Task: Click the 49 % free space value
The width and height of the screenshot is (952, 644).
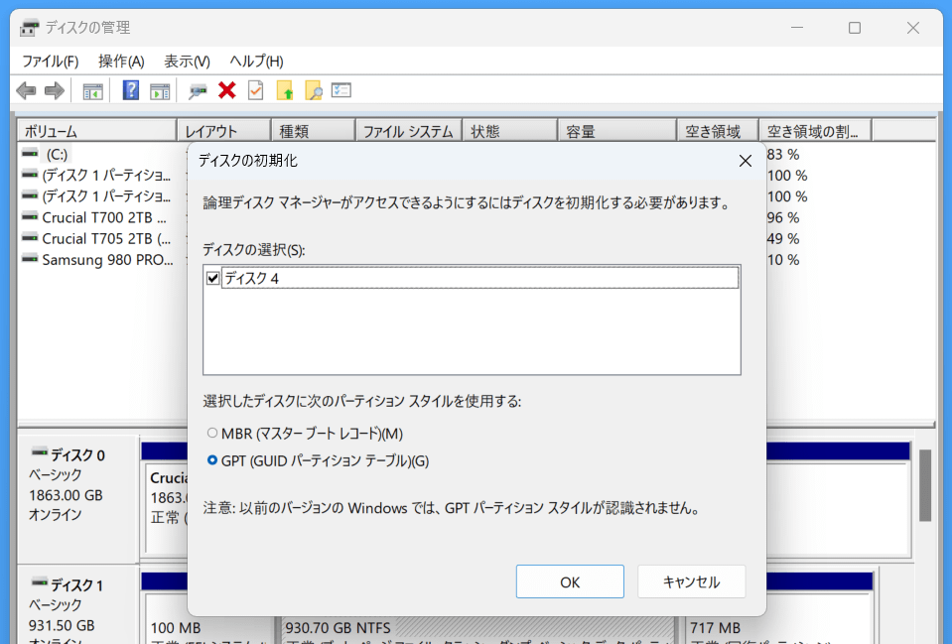Action: [x=783, y=238]
